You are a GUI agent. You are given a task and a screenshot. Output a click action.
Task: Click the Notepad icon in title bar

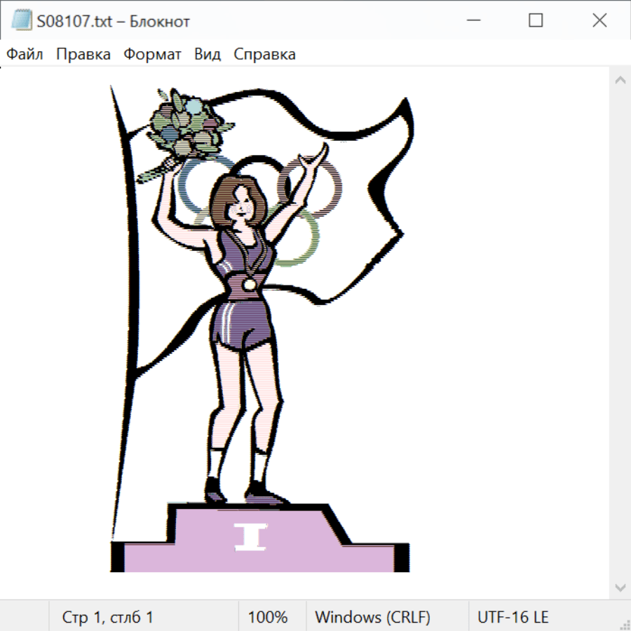(x=22, y=21)
